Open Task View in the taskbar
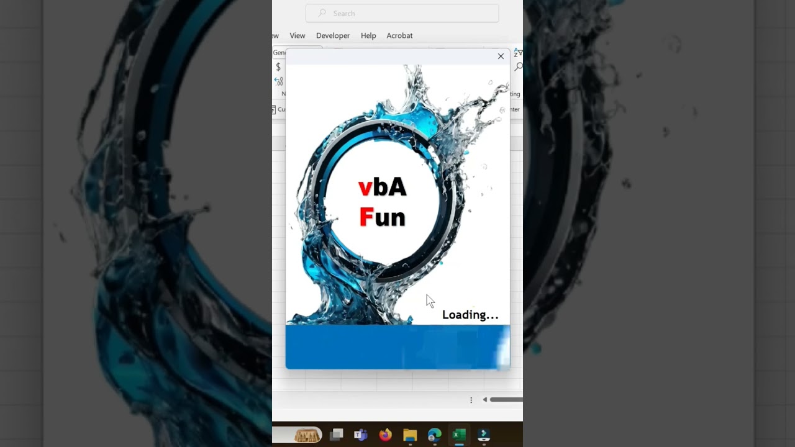 337,435
